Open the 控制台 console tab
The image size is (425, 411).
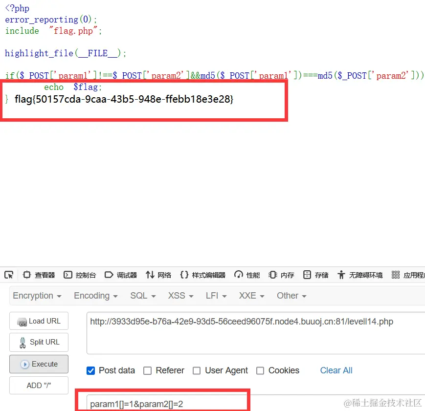tap(80, 275)
